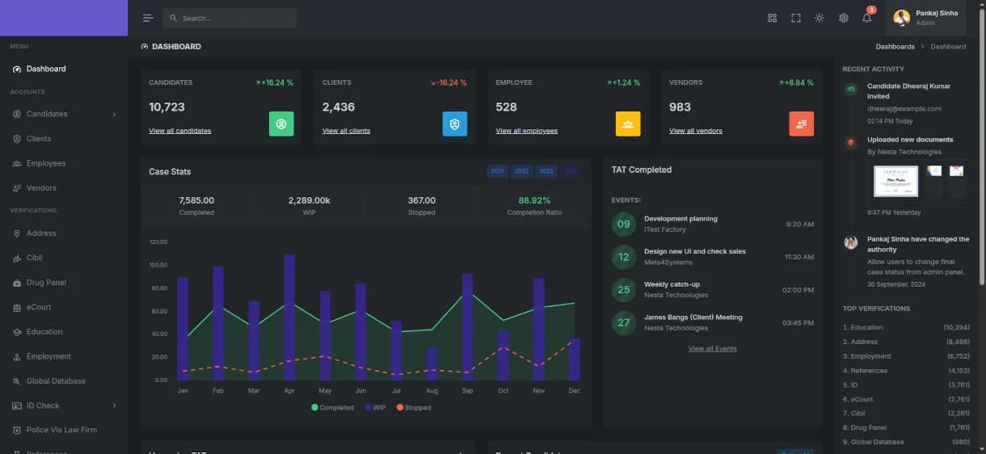Select References in Top Verifications
This screenshot has width=986, height=454.
906,371
